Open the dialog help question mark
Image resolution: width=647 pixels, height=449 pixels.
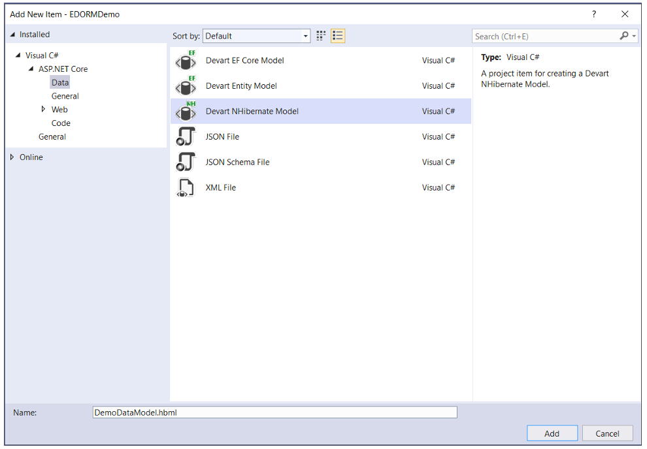pos(594,14)
